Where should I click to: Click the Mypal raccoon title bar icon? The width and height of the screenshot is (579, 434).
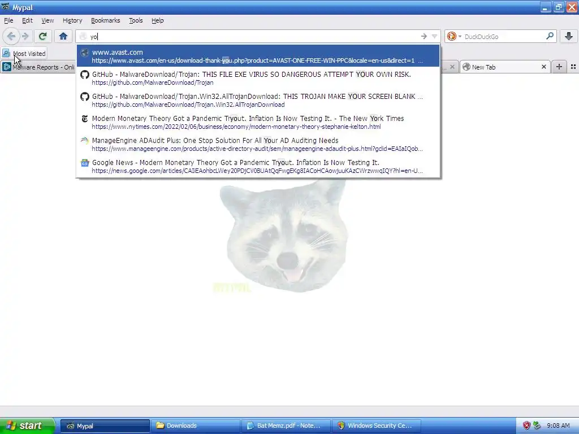(6, 7)
